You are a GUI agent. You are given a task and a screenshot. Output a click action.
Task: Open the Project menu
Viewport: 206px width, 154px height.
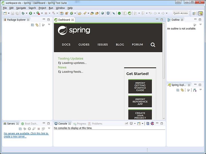click(x=42, y=8)
